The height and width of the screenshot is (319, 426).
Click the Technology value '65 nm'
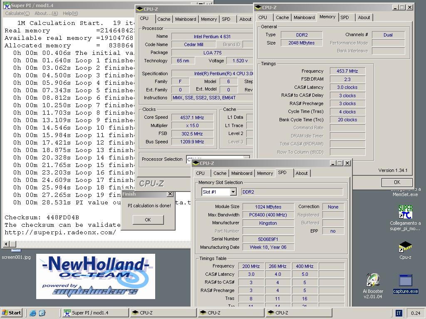[x=183, y=61]
